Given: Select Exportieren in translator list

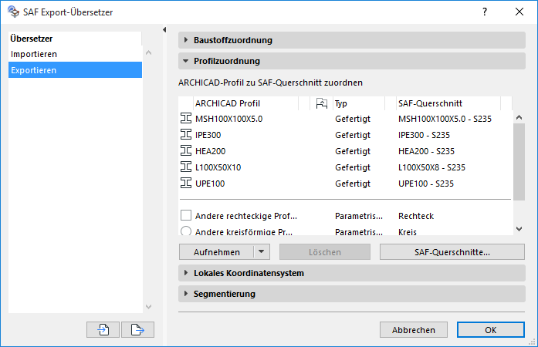Looking at the screenshot, I should pyautogui.click(x=75, y=70).
